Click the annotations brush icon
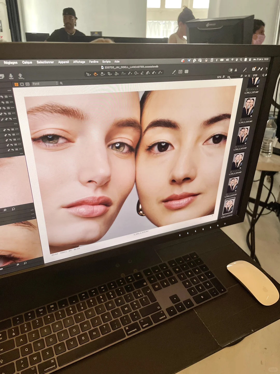Image resolution: width=280 pixels, height=374 pixels. [174, 72]
